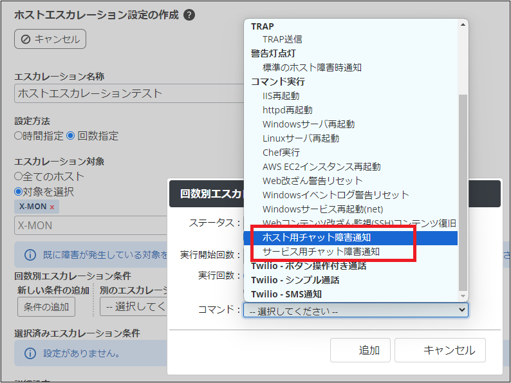Click the top キャンセル button with icon
This screenshot has width=511, height=383.
(50, 39)
